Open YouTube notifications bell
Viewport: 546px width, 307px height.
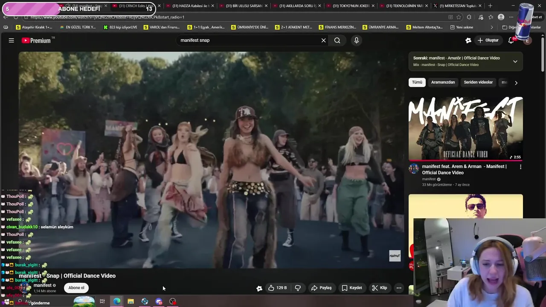pos(511,41)
